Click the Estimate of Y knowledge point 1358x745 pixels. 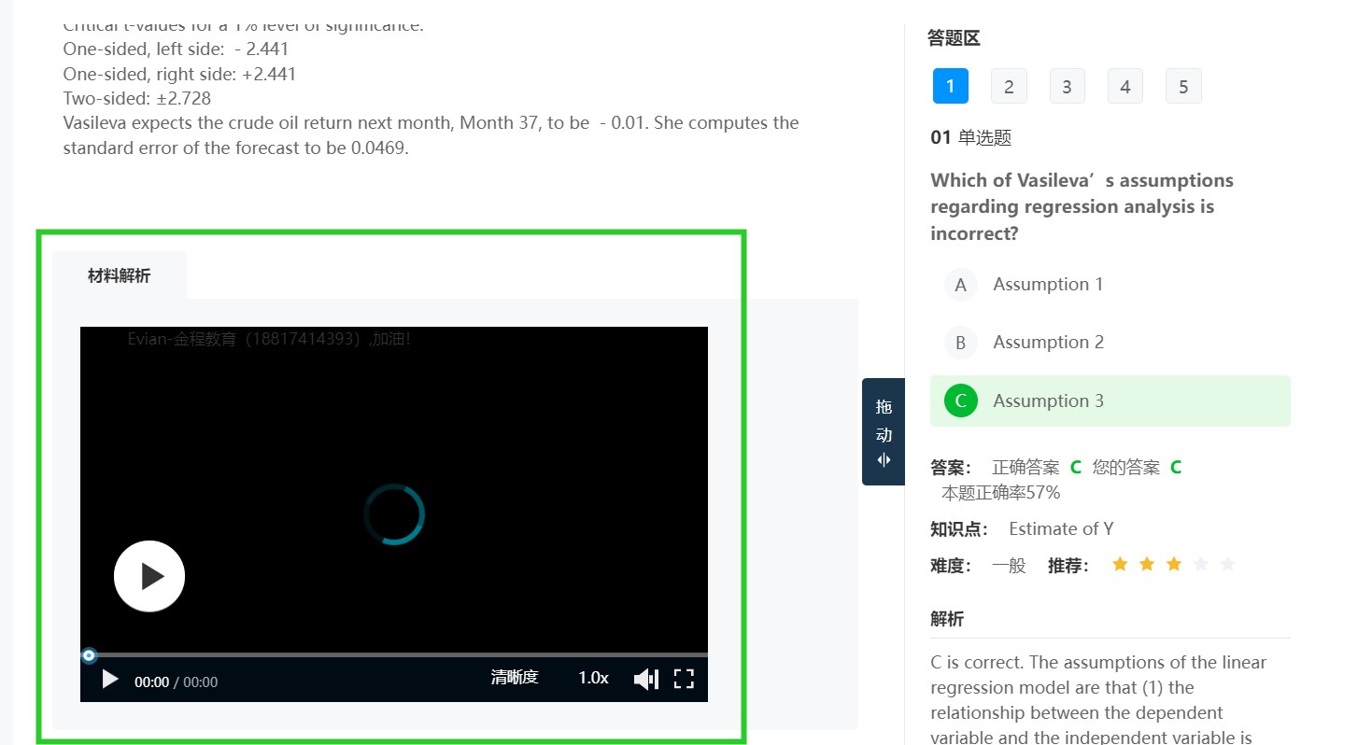[x=1061, y=528]
